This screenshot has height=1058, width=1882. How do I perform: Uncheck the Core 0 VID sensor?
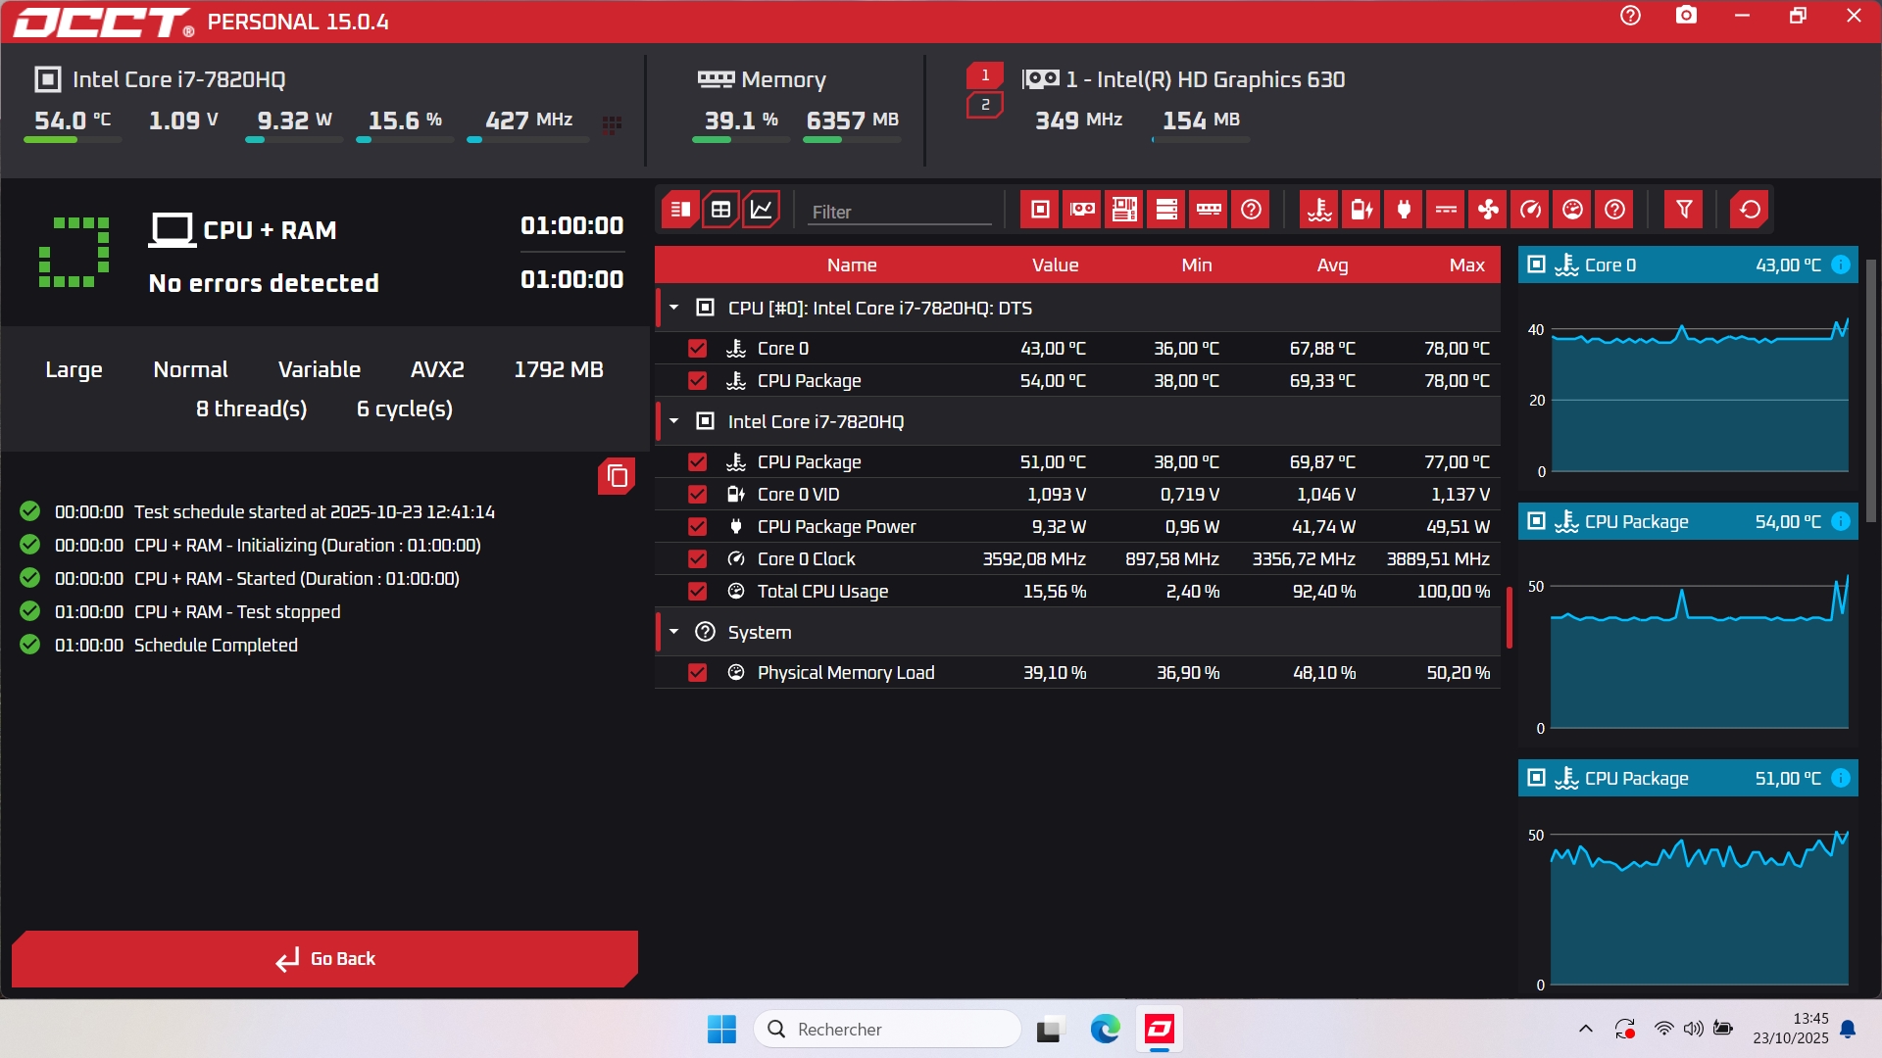(697, 495)
